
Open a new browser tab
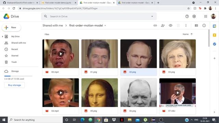[x=158, y=3]
